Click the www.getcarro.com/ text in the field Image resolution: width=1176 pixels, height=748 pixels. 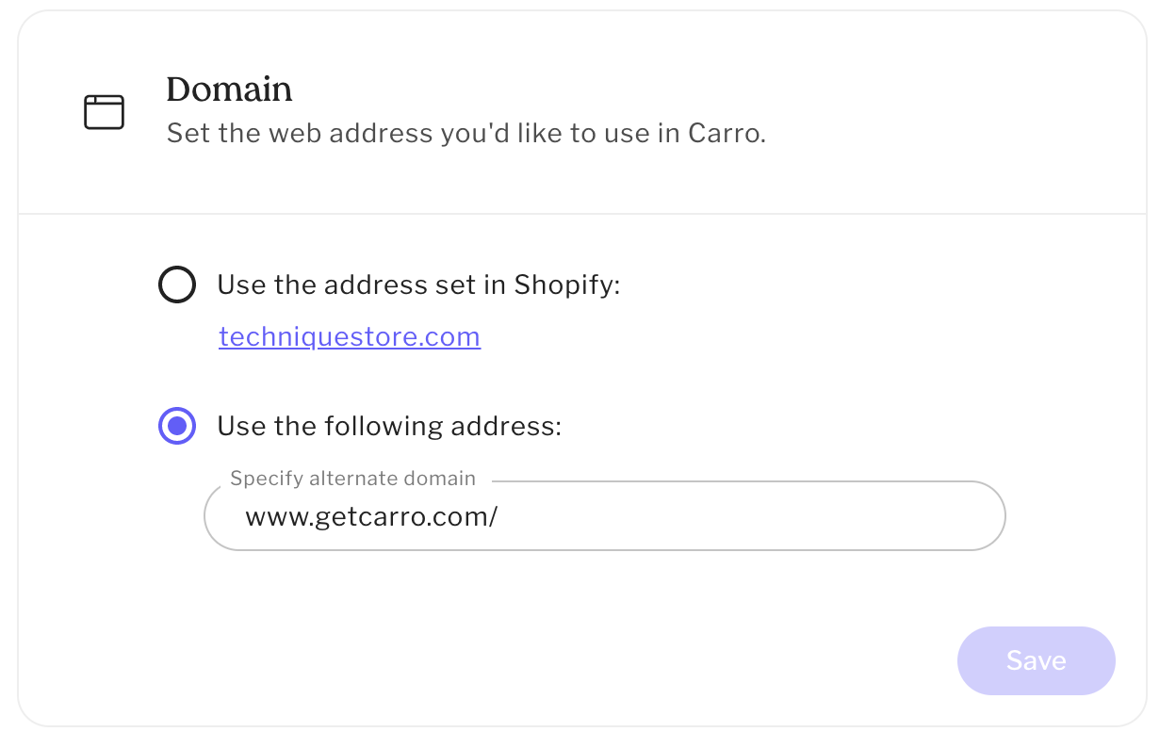(x=370, y=516)
